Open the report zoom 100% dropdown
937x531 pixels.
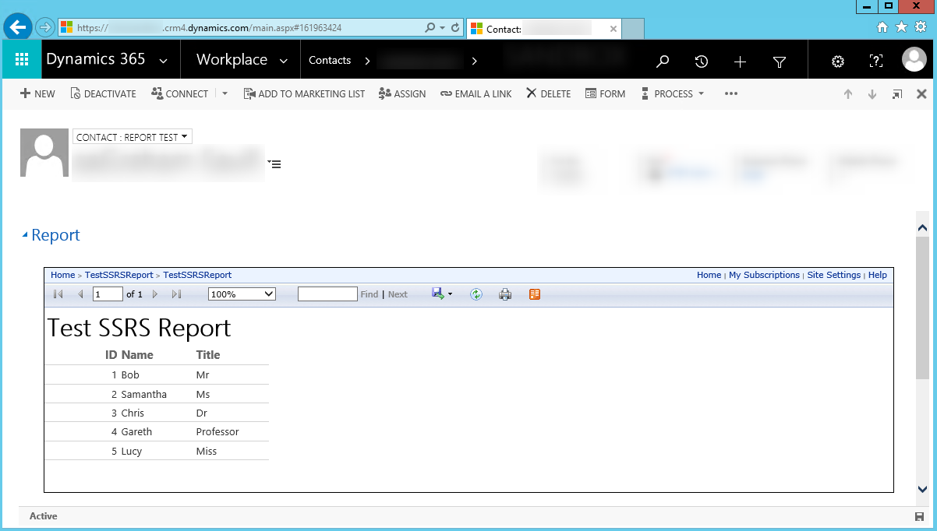(242, 294)
